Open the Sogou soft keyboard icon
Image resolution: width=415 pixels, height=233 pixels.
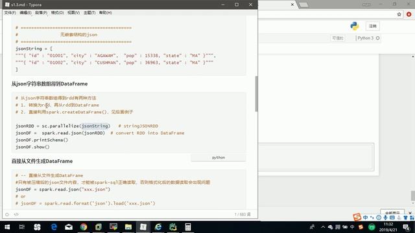tap(392, 217)
